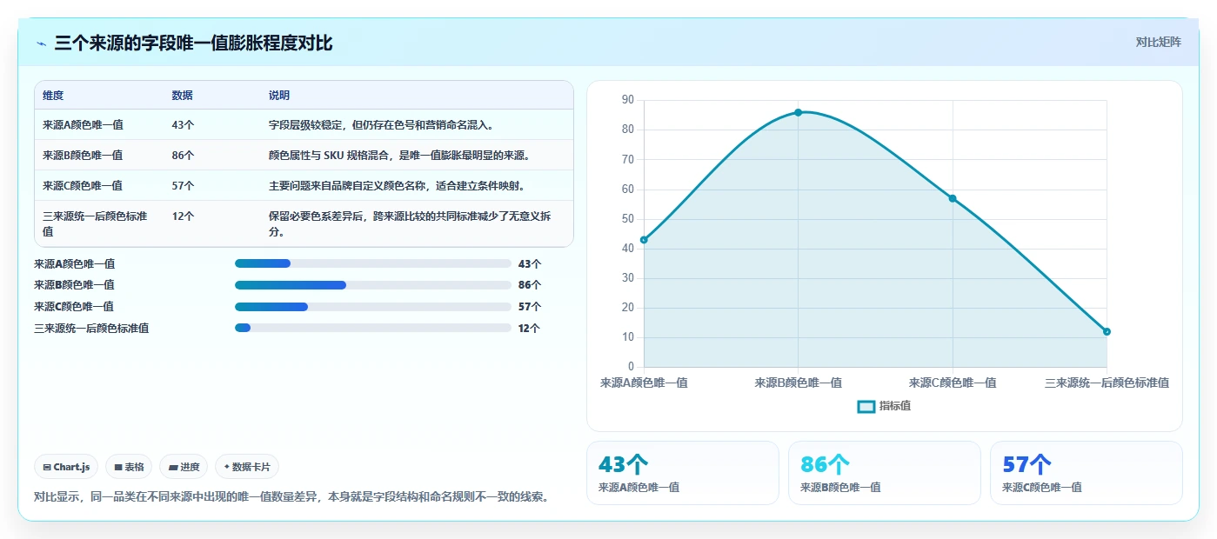The image size is (1217, 539).
Task: Click the 进度 tag chip
Action: coord(184,467)
